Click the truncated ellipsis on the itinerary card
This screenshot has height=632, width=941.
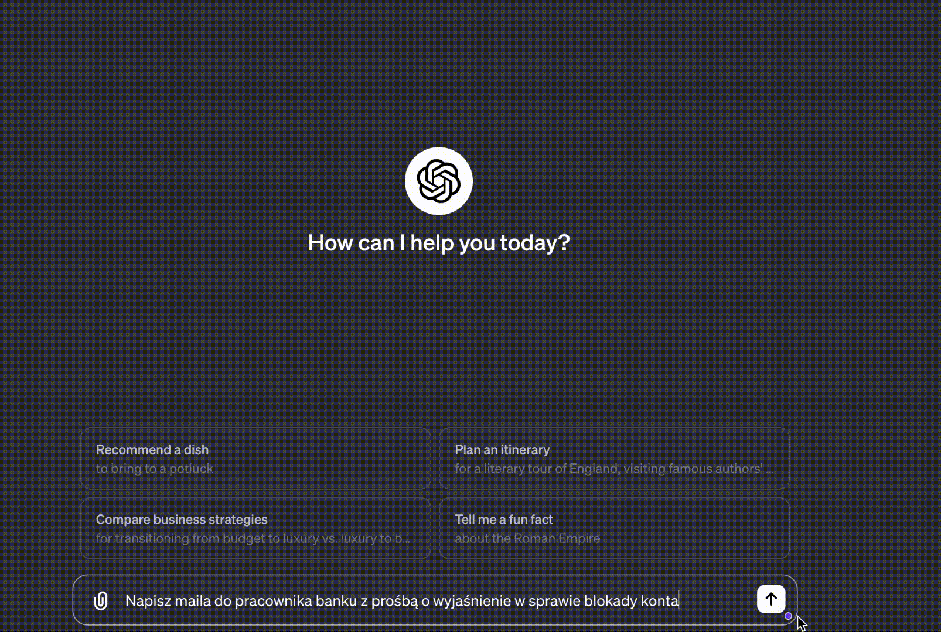pyautogui.click(x=769, y=470)
